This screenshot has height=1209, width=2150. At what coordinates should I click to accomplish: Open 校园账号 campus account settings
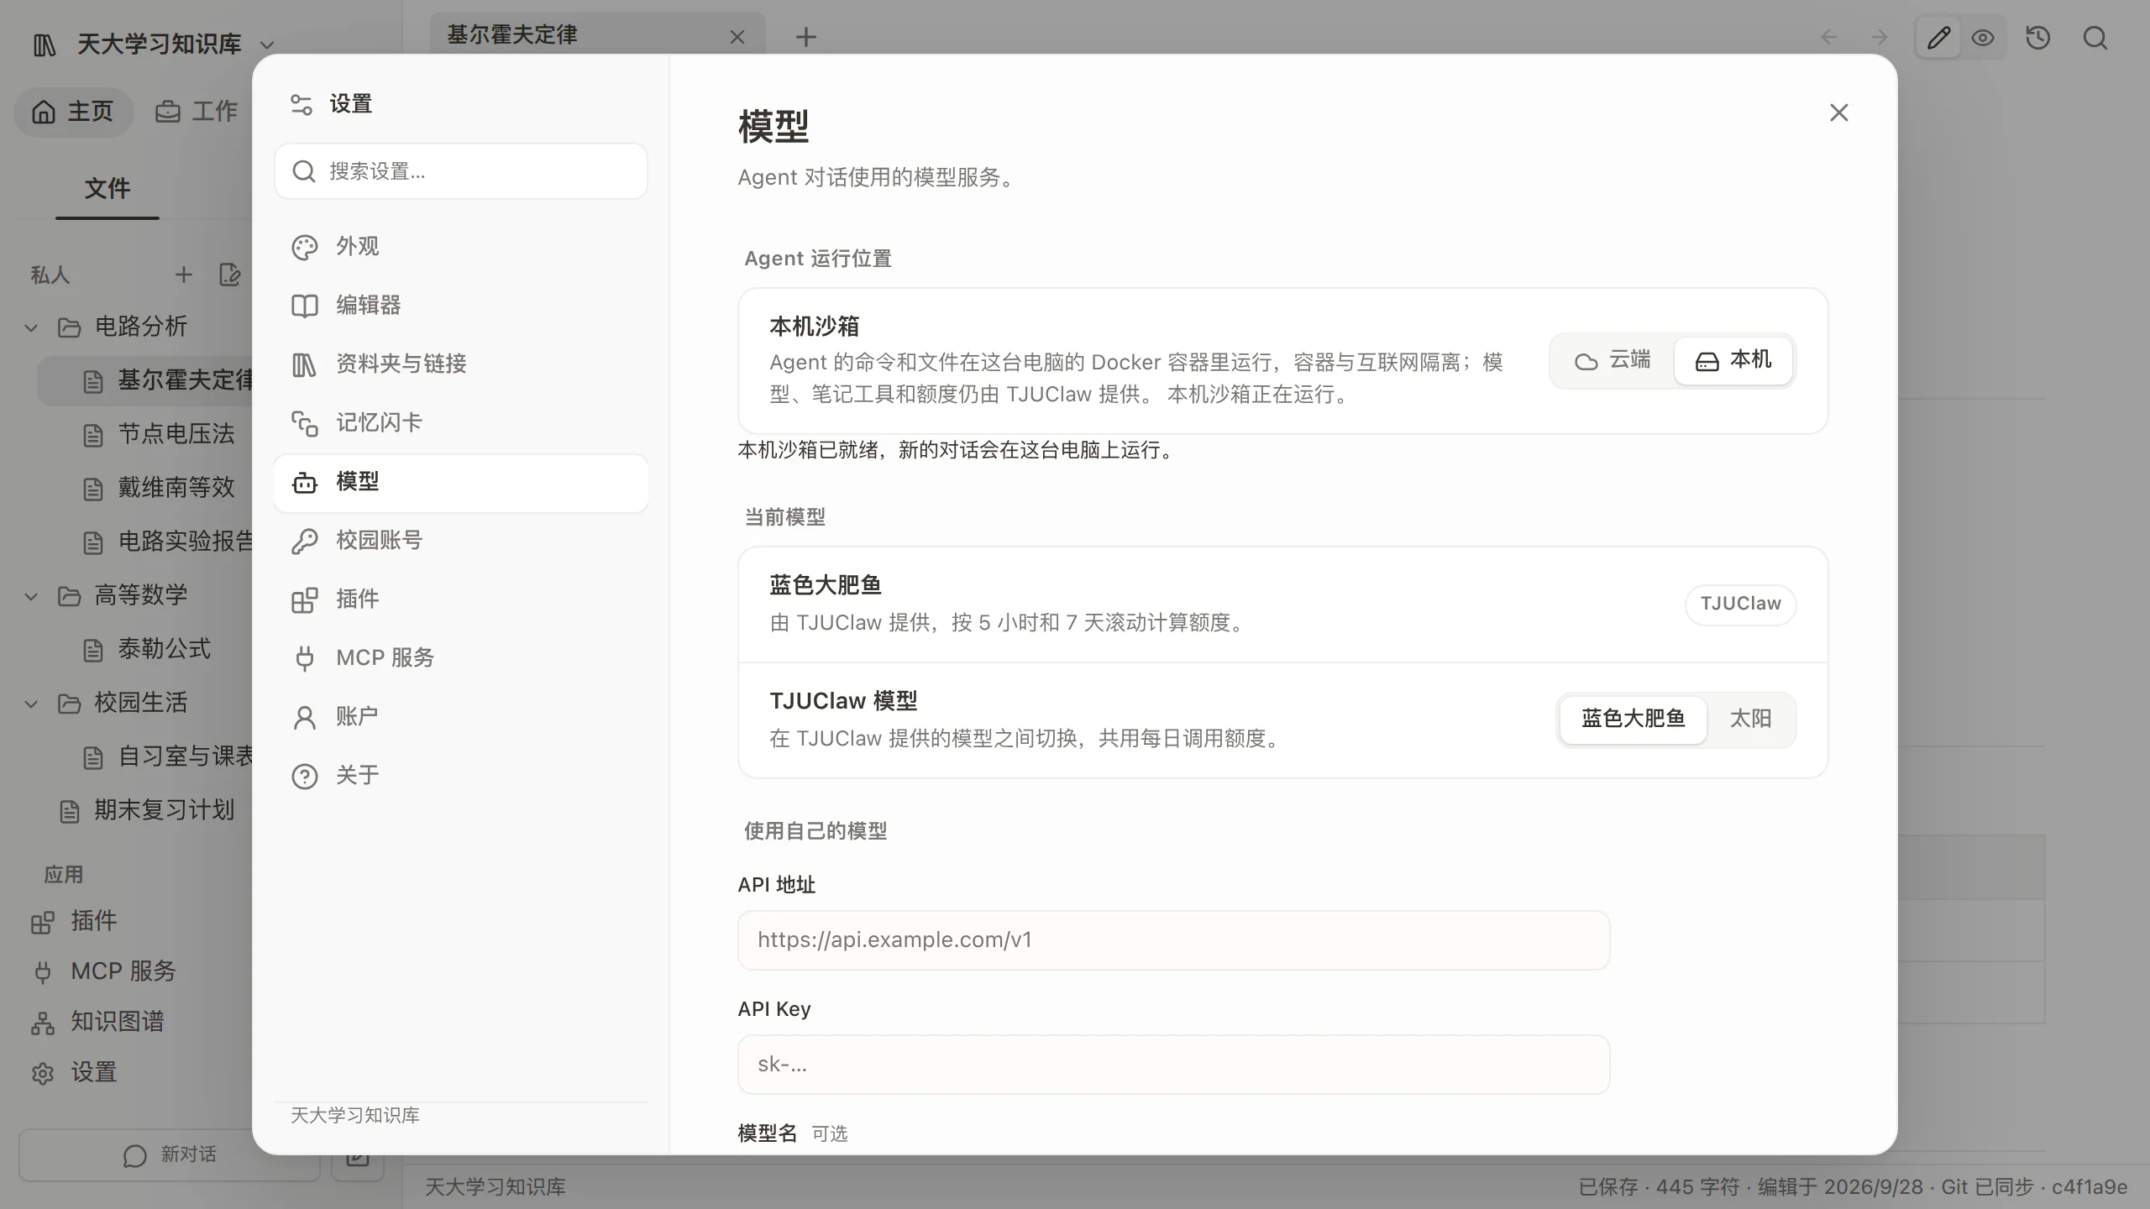coord(460,541)
